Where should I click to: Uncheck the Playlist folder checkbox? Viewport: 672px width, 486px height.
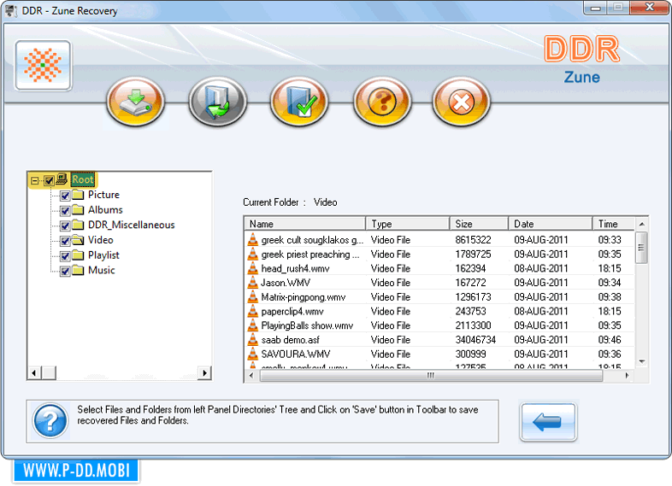pyautogui.click(x=65, y=256)
